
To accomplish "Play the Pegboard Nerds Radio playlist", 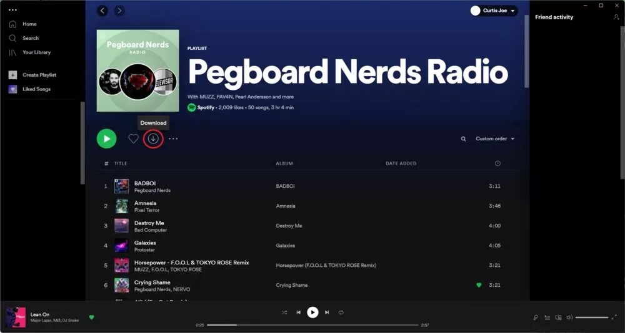I will point(106,138).
